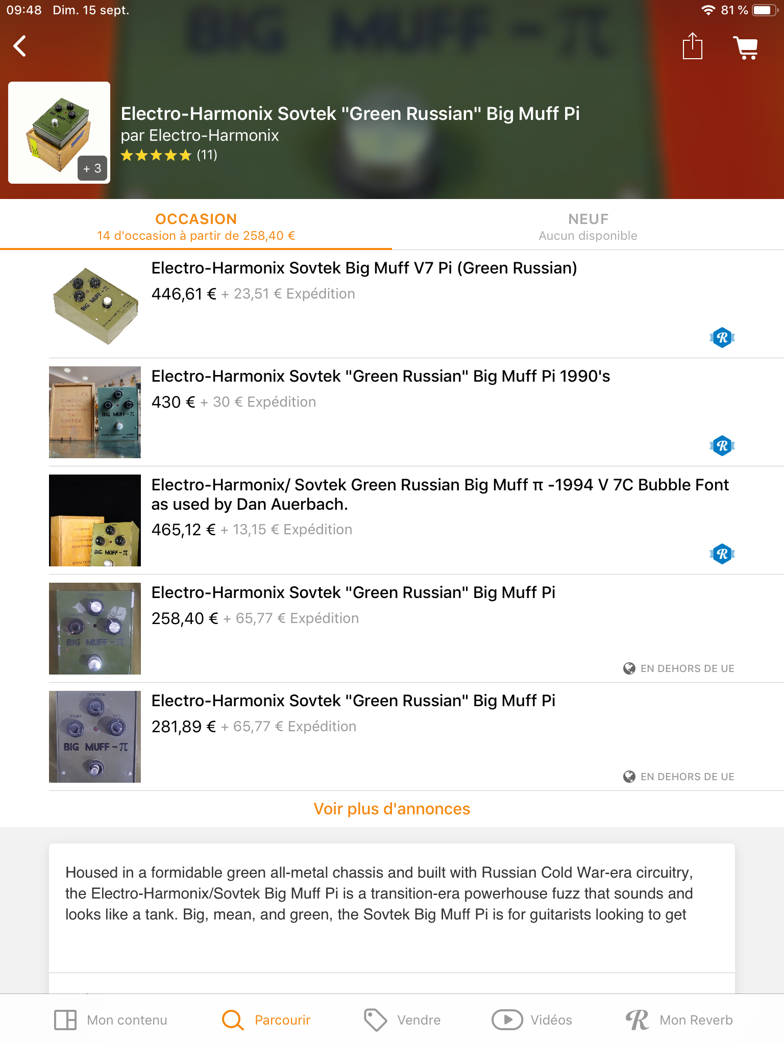
Task: Tap the five-star rating (11)
Action: [x=169, y=155]
